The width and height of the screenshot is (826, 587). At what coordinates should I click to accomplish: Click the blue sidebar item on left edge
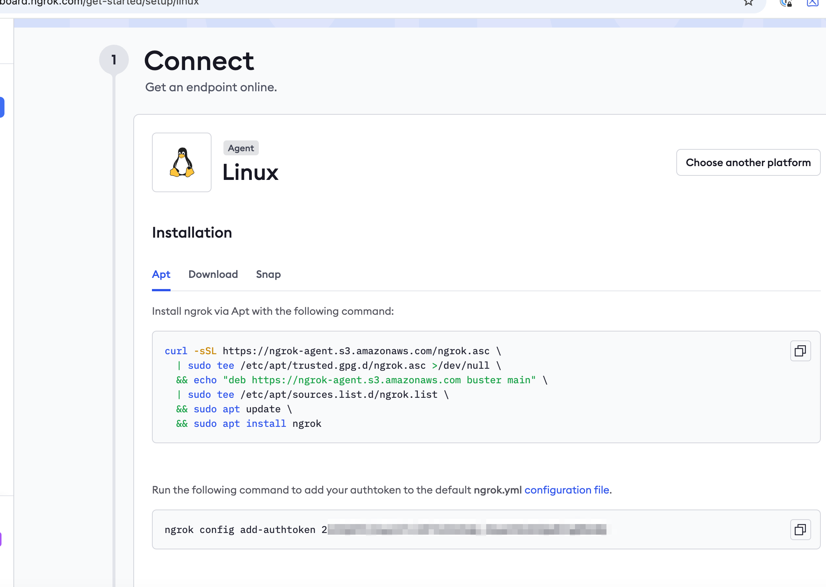pos(2,107)
